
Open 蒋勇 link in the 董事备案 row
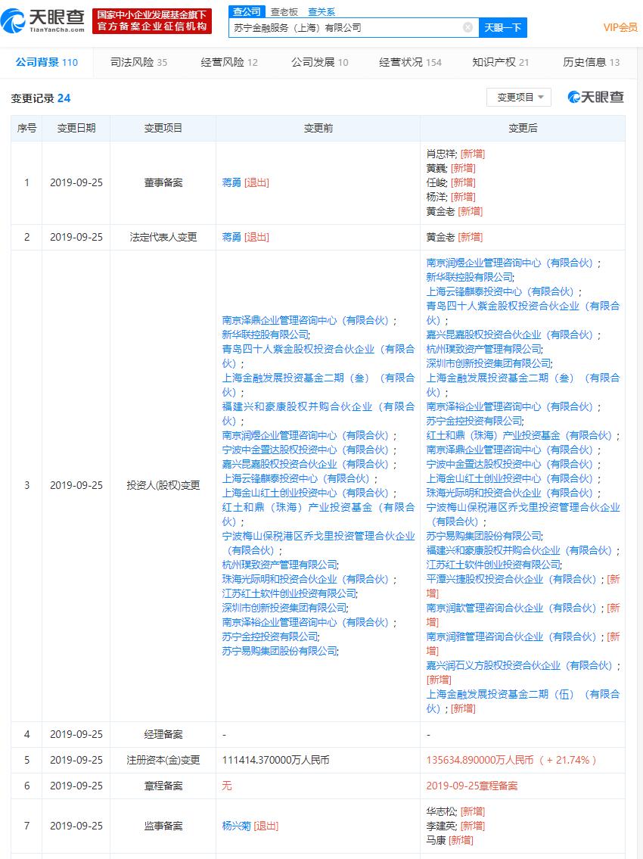(231, 182)
